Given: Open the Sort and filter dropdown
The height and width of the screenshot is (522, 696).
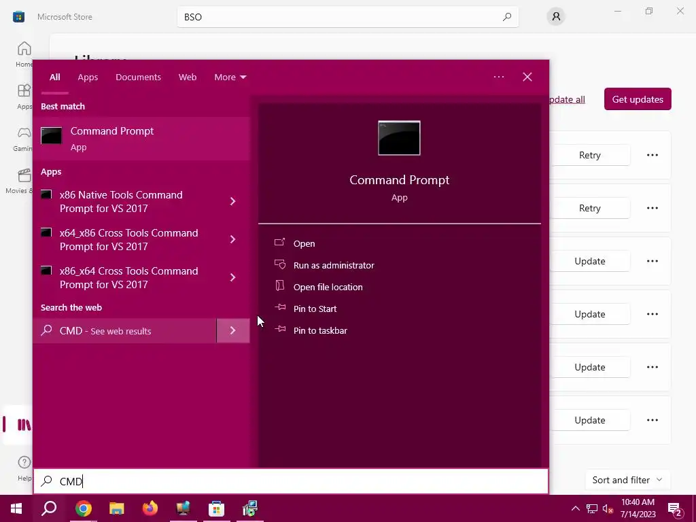Looking at the screenshot, I should [x=627, y=480].
